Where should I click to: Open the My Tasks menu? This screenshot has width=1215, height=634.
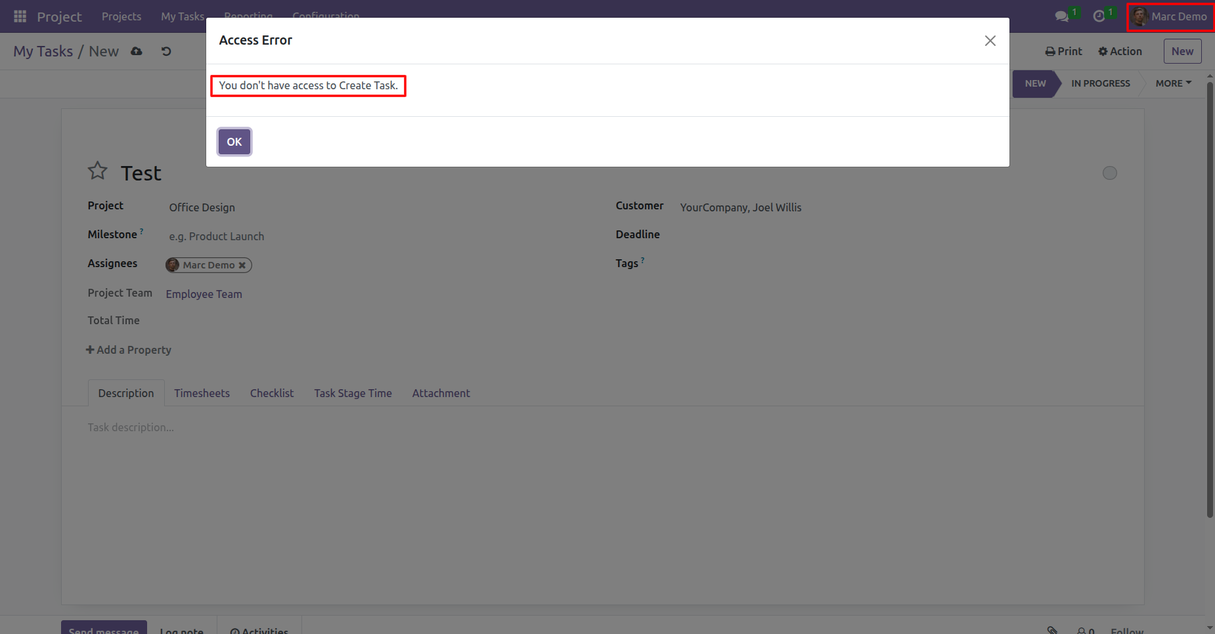183,16
